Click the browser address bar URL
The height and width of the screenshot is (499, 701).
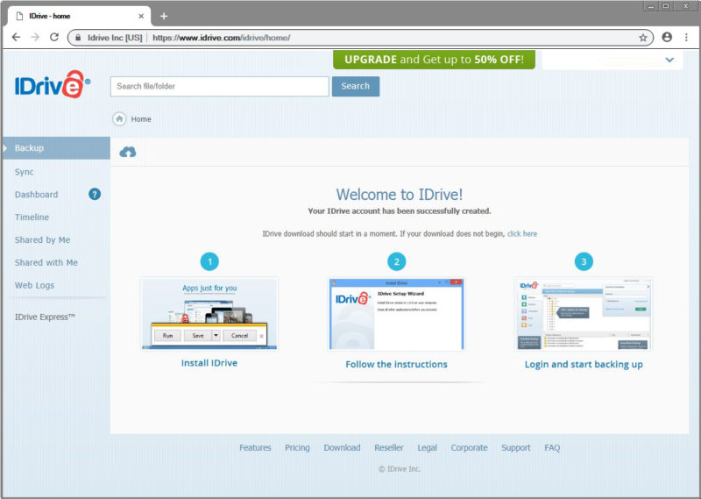click(222, 38)
